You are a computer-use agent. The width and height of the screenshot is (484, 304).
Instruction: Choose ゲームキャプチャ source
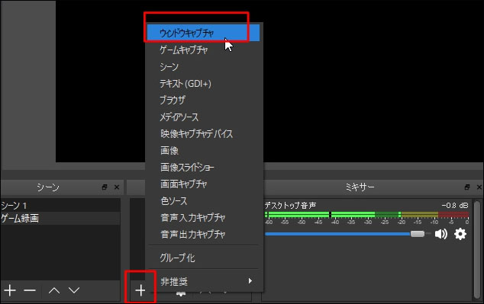tap(203, 50)
